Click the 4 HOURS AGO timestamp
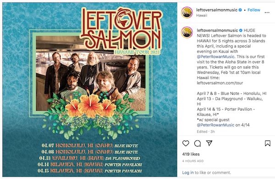 tap(193, 161)
